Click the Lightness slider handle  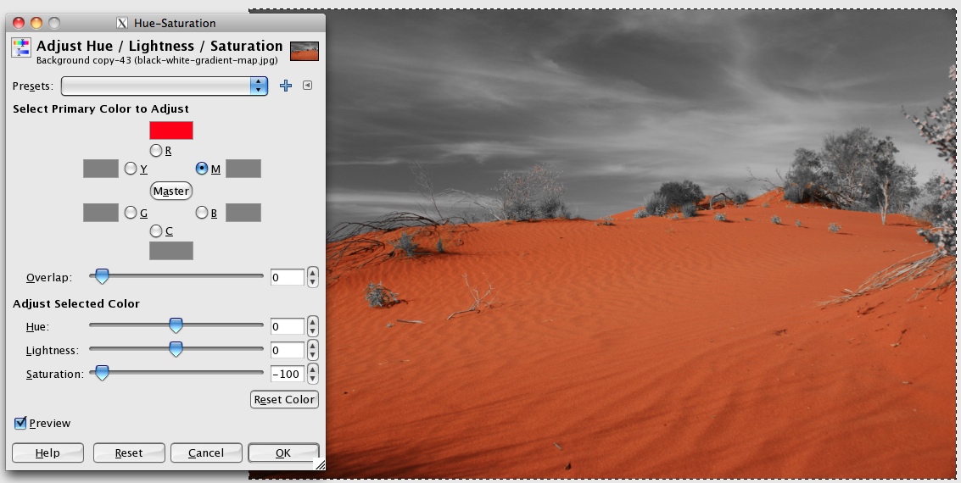click(x=176, y=349)
